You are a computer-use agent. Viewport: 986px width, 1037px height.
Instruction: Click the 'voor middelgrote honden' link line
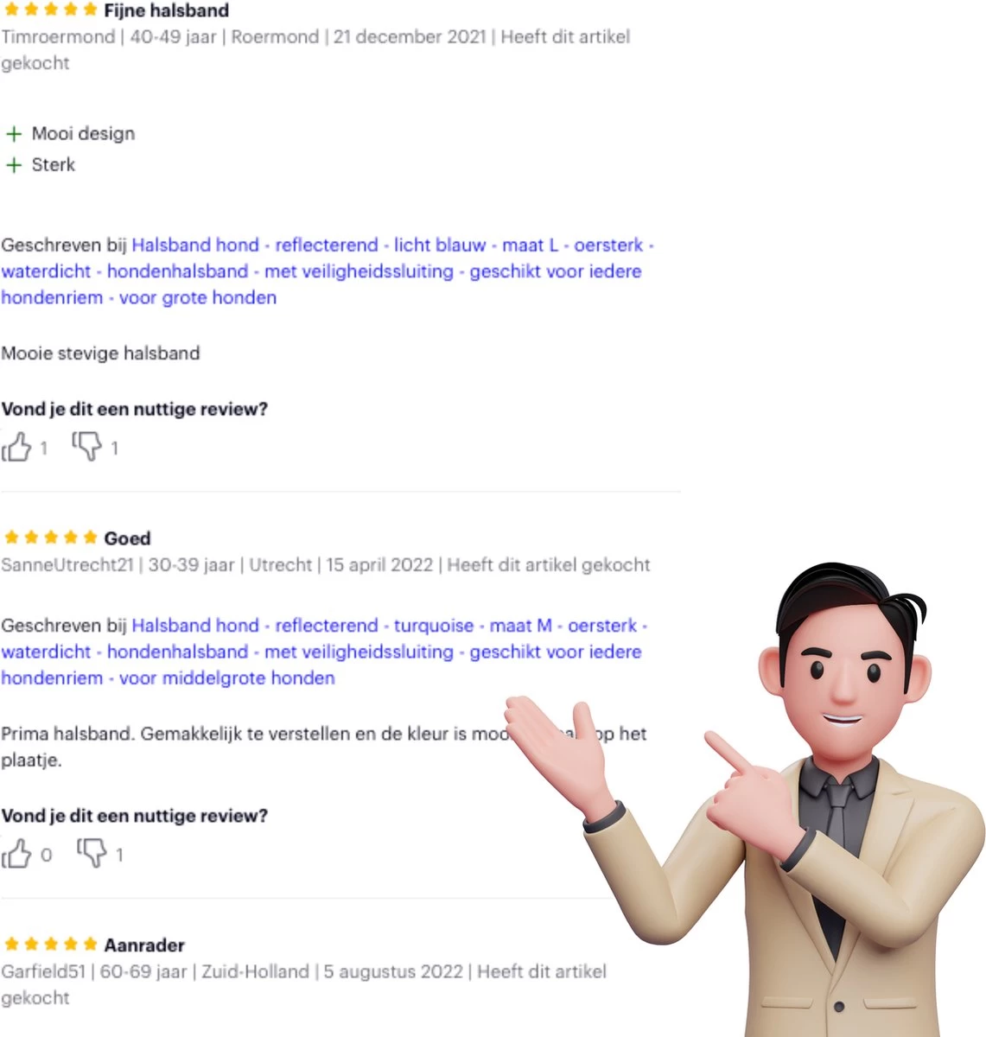226,678
